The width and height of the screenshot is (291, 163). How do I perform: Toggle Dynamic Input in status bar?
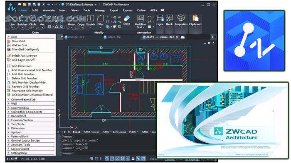pos(128,158)
